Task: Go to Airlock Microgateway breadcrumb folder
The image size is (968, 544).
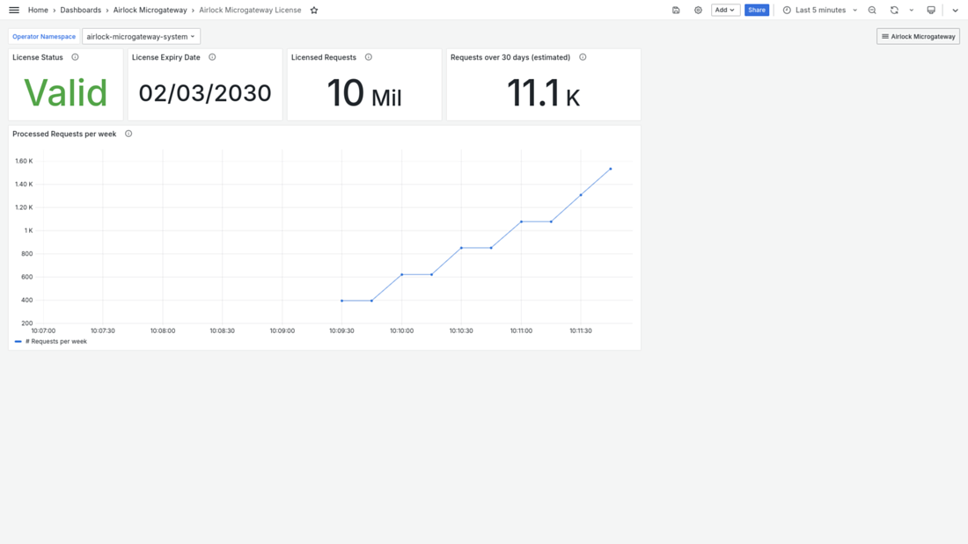Action: point(150,10)
